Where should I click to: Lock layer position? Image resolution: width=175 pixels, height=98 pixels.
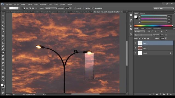tap(145, 39)
